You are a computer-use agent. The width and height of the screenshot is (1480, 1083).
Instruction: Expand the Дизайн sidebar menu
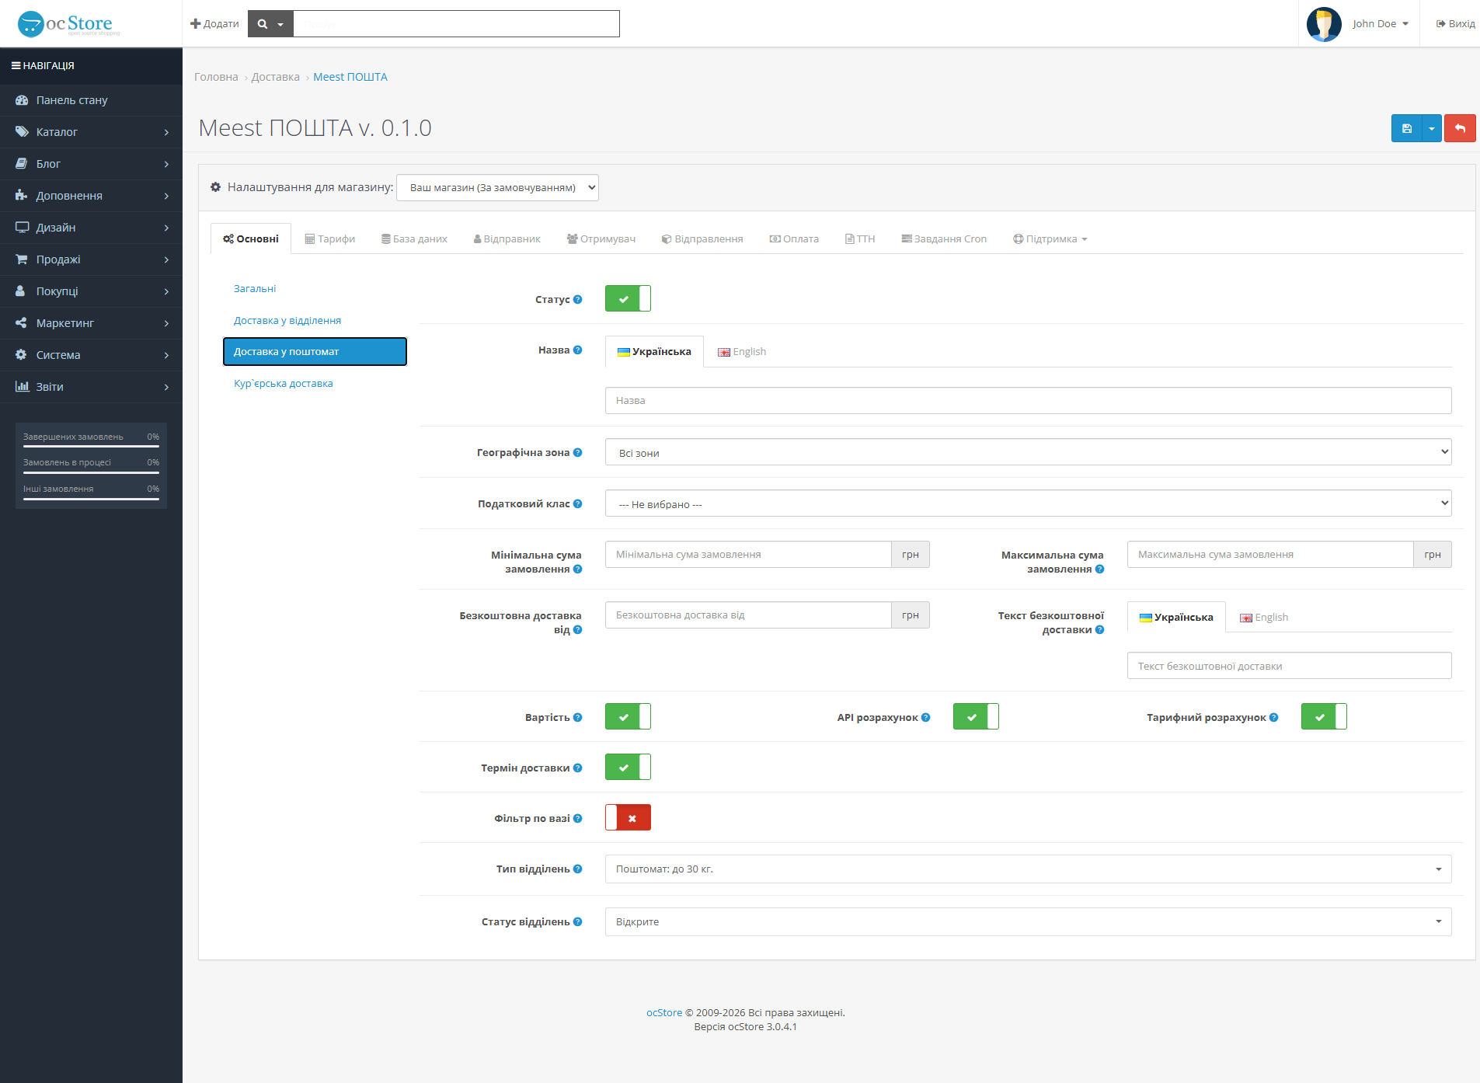pyautogui.click(x=91, y=228)
